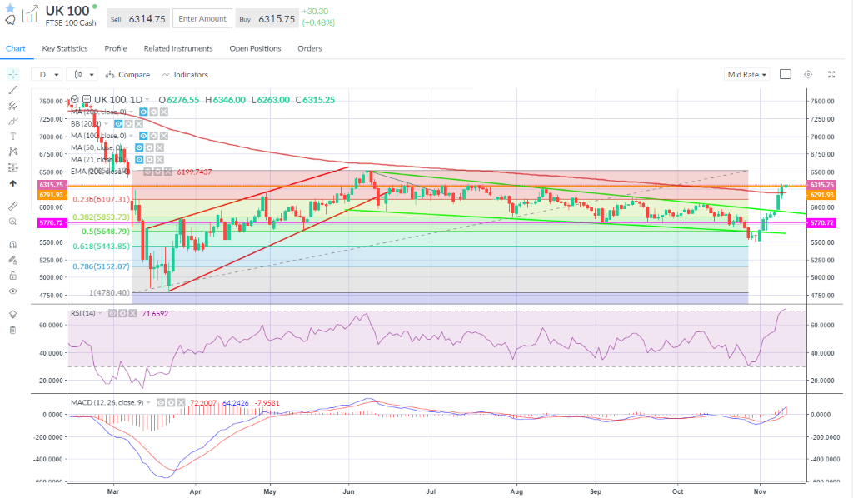Select the text annotation tool
This screenshot has width=853, height=498.
tap(13, 137)
